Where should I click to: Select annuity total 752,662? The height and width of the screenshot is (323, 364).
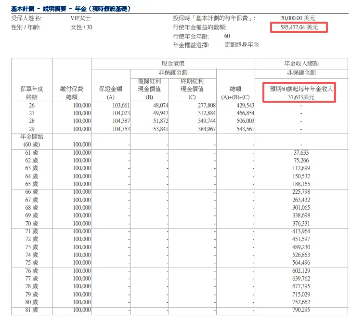301,302
